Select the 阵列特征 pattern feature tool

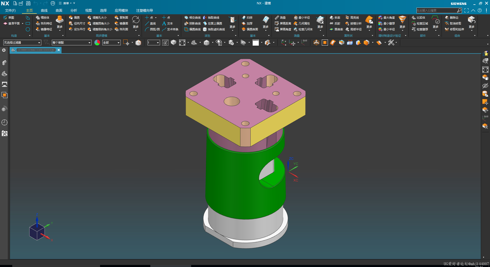44,23
